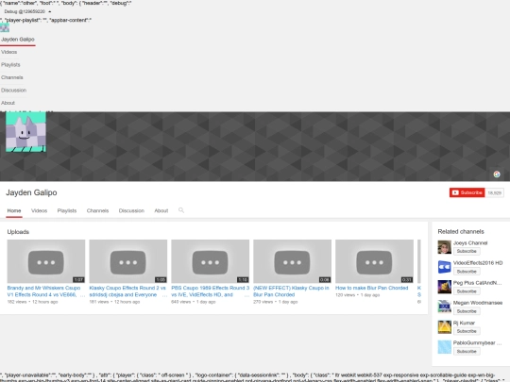The height and width of the screenshot is (382, 510).
Task: Click Megan Woodmansee avatar icon
Action: coord(444,307)
